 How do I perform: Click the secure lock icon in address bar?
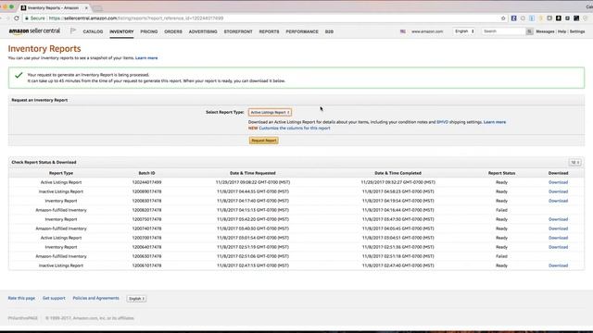[27, 18]
